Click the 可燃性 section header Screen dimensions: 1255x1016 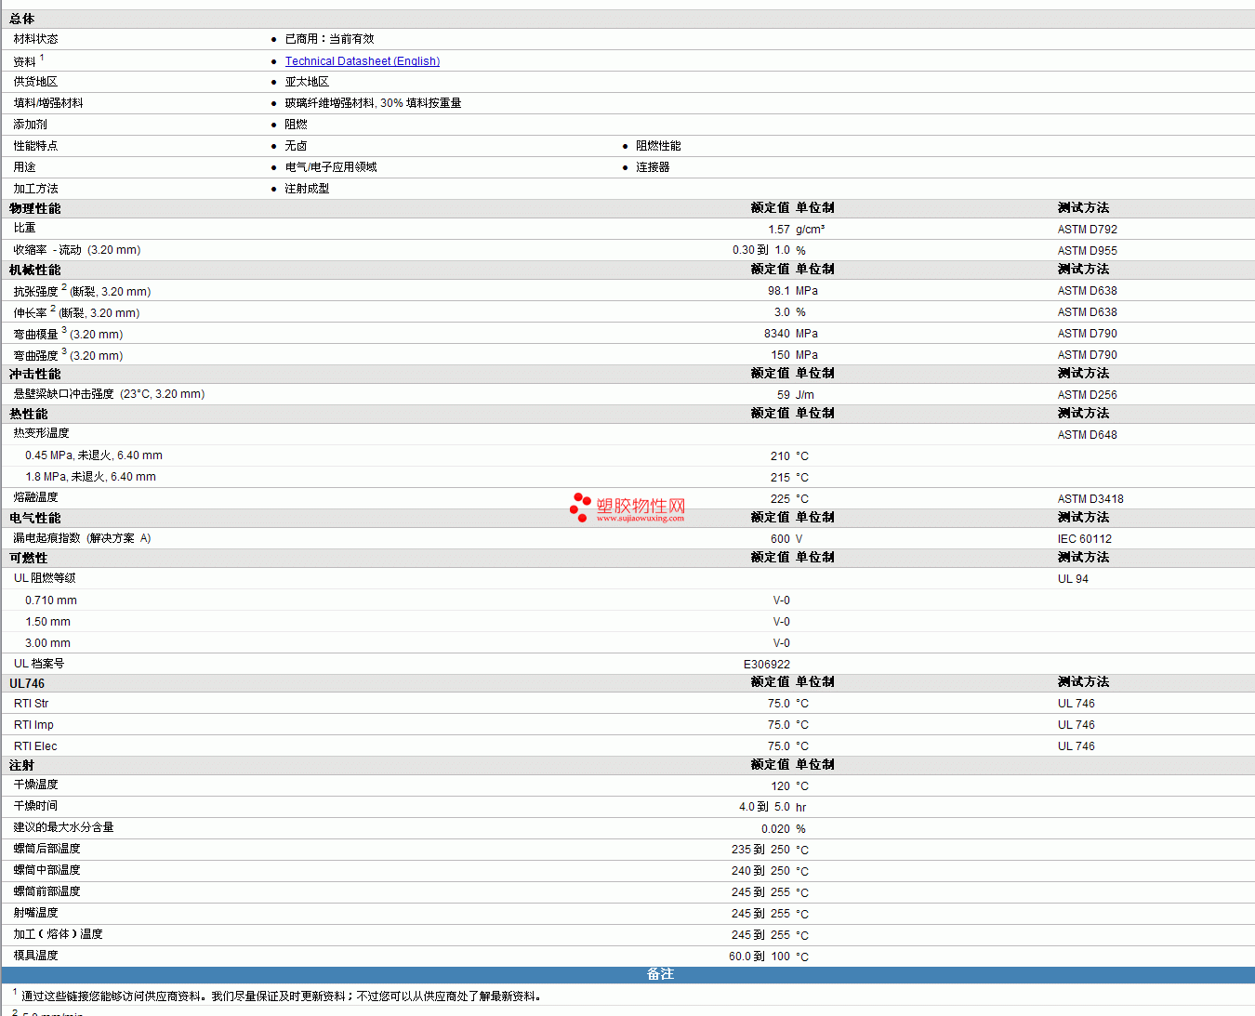pos(29,559)
